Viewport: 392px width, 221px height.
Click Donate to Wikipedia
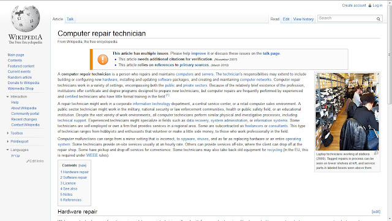click(x=23, y=83)
